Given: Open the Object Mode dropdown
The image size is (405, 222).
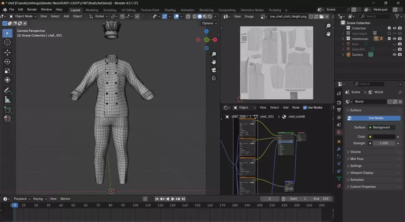Looking at the screenshot, I should click(x=23, y=16).
